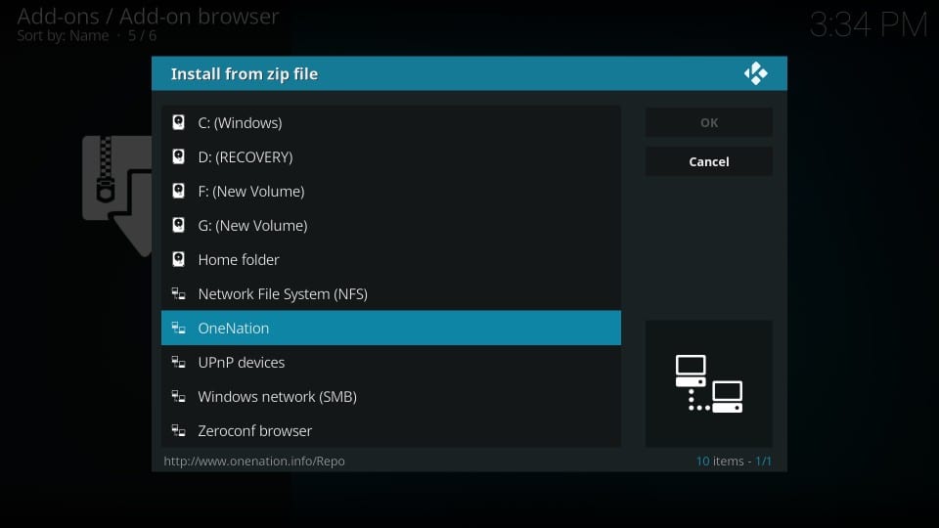Screen dimensions: 939x528
Task: Click the drive icon beside F: (New Volume)
Action: click(x=178, y=191)
